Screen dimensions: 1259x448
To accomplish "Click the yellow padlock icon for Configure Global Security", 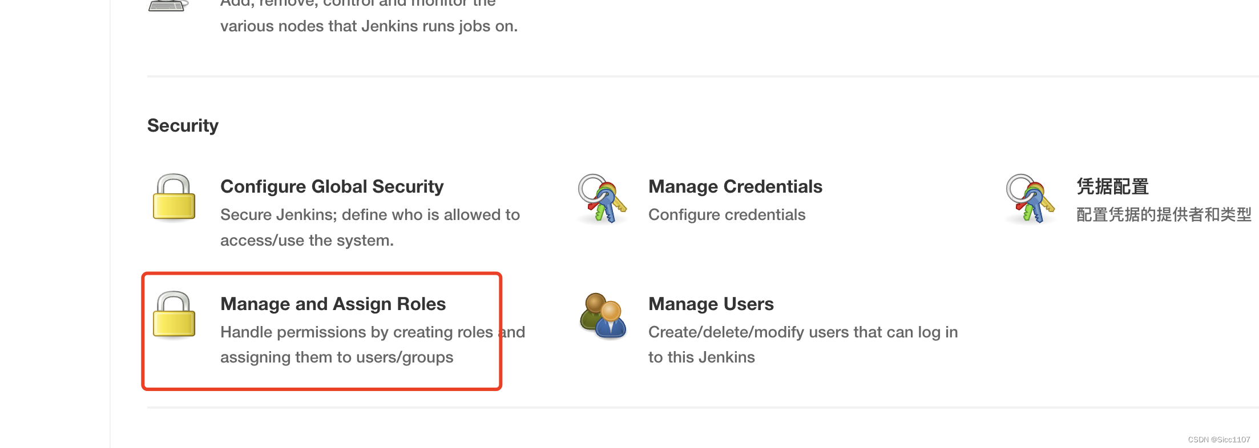I will (174, 197).
